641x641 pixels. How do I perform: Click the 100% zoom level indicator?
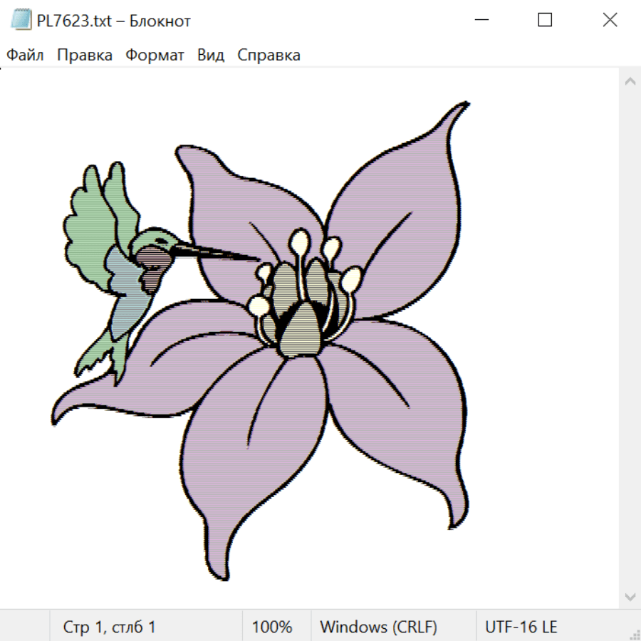click(x=272, y=627)
